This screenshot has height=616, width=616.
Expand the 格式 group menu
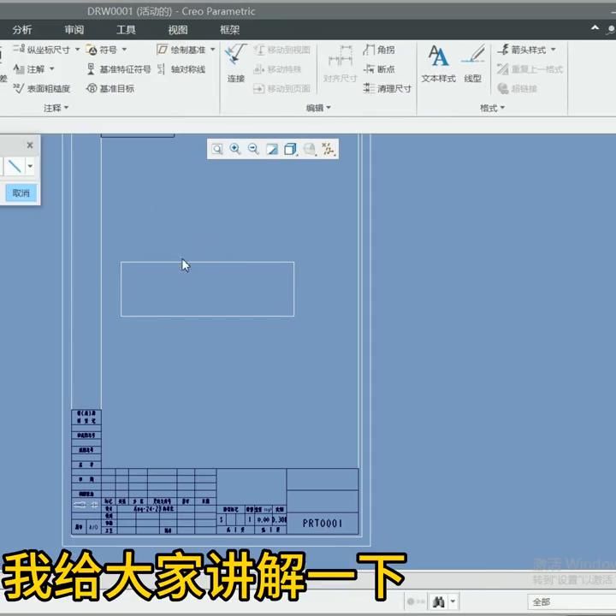tap(492, 108)
